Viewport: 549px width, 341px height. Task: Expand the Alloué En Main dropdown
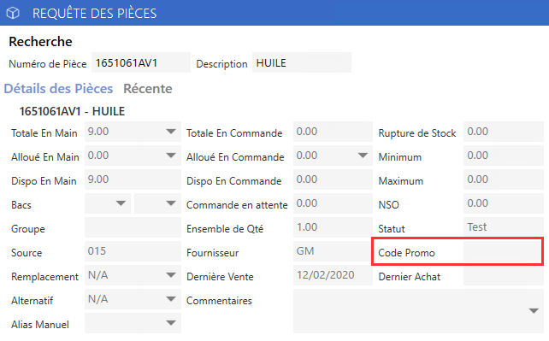point(171,156)
